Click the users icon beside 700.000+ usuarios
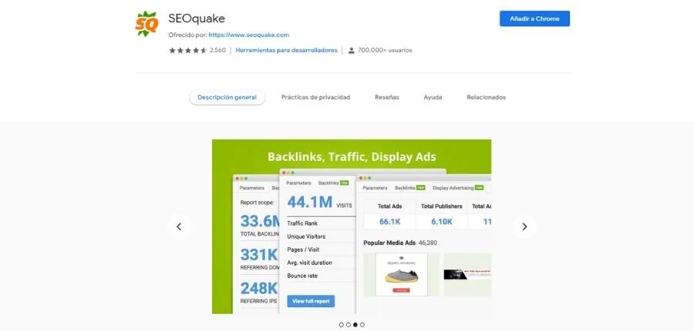This screenshot has width=694, height=331. pyautogui.click(x=352, y=50)
